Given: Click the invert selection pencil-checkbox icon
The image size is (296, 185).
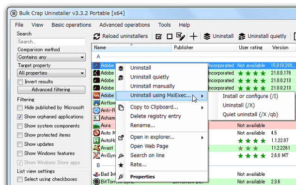Looking at the screenshot, I should (181, 36).
